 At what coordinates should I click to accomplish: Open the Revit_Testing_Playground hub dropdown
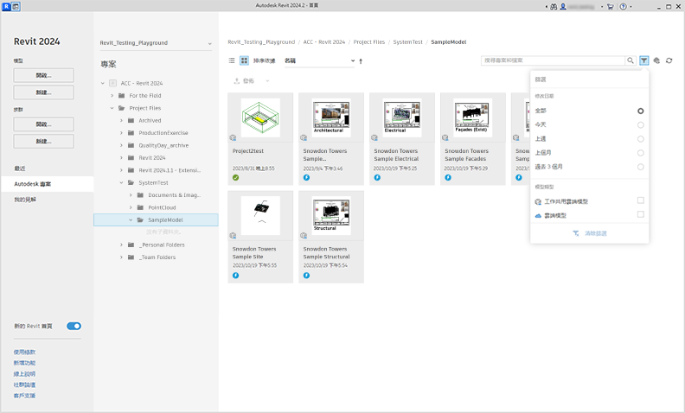pos(156,43)
